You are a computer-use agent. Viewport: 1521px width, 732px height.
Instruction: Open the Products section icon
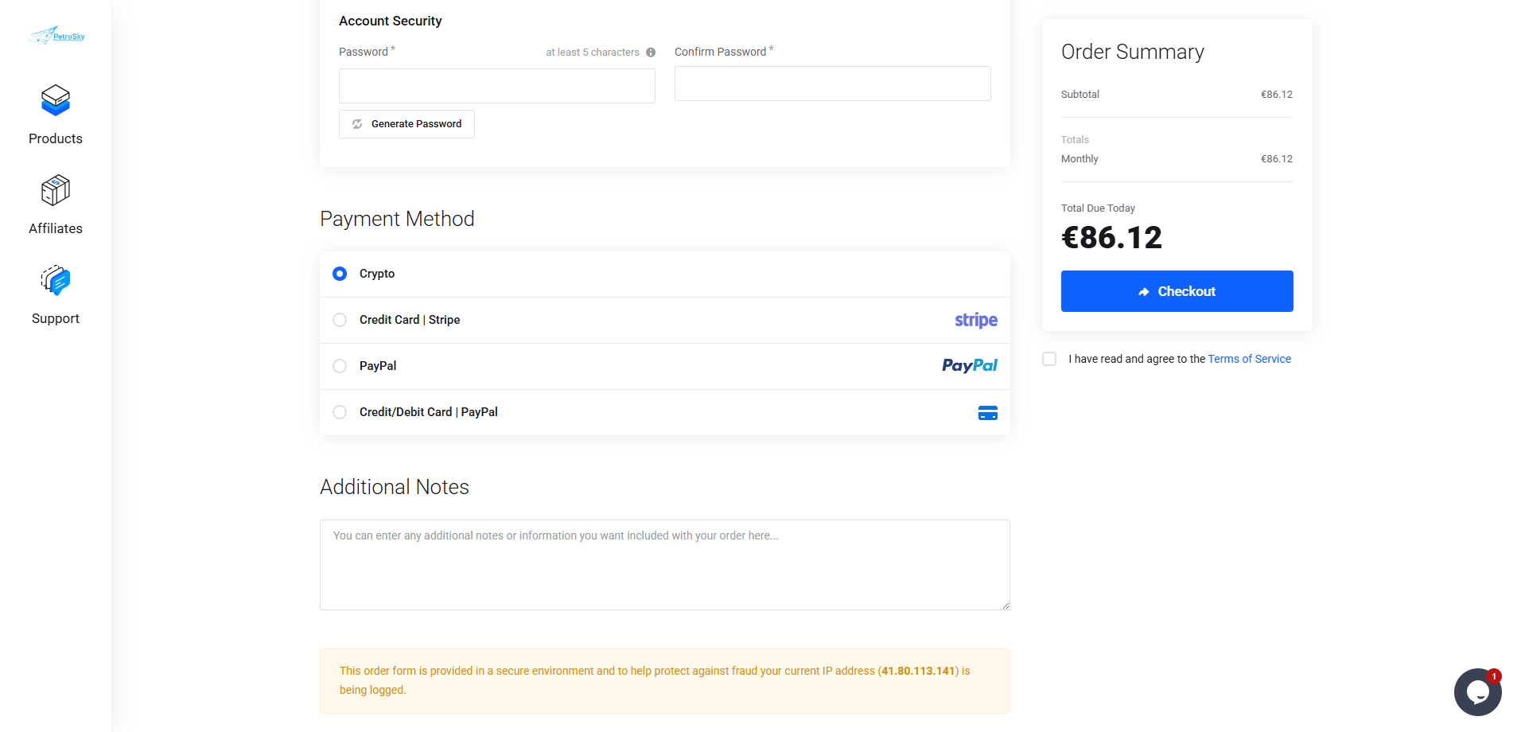[56, 101]
